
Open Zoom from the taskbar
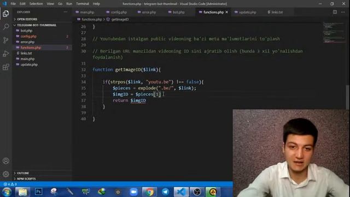tap(133, 192)
